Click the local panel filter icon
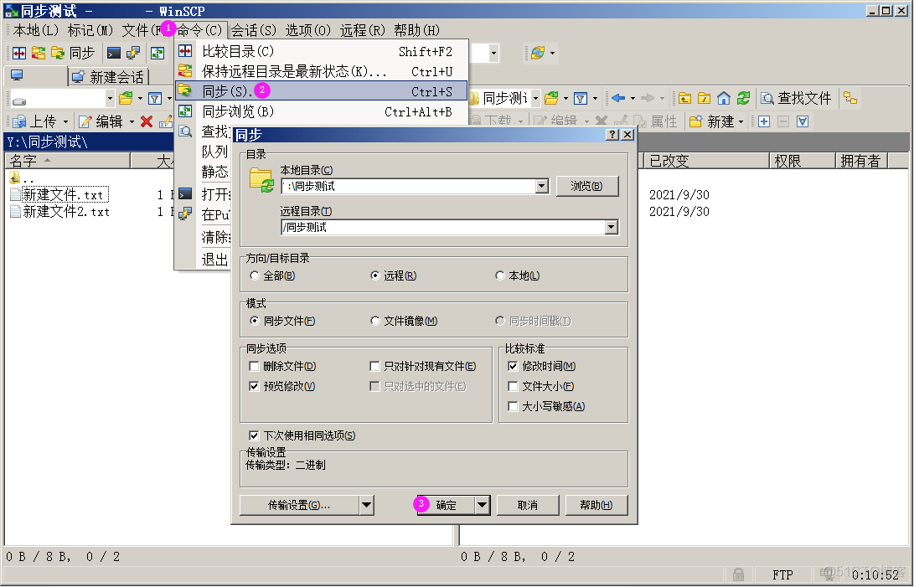Image resolution: width=914 pixels, height=587 pixels. [154, 99]
